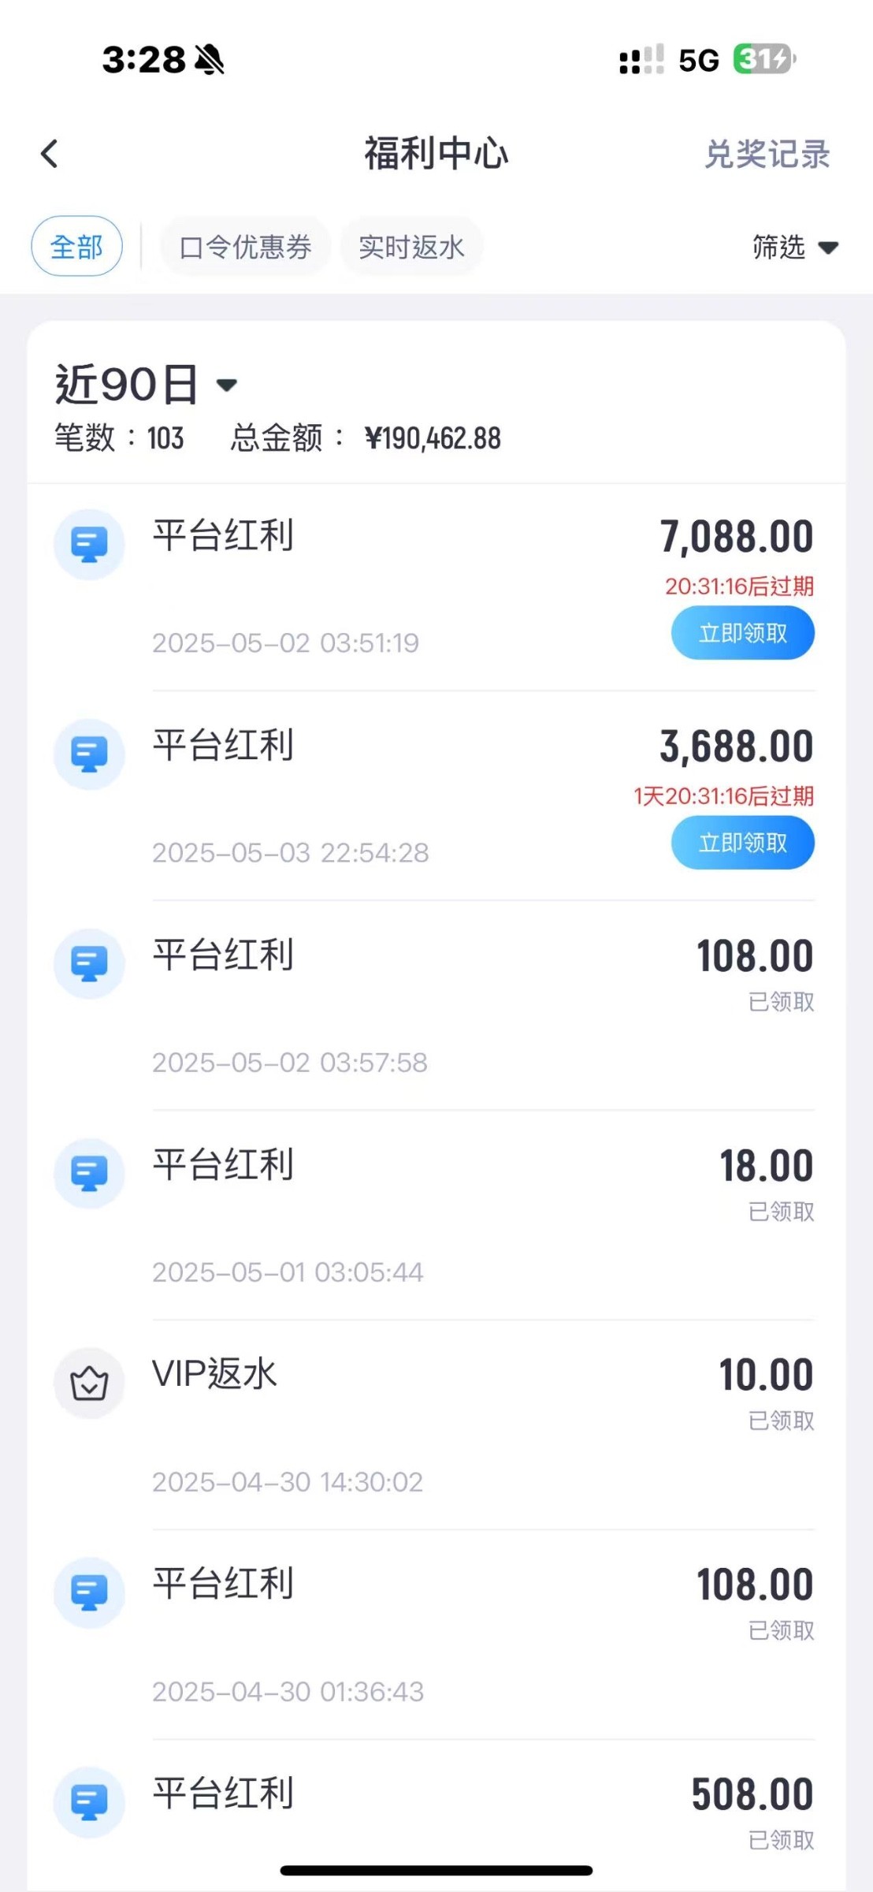Viewport: 873px width, 1892px height.
Task: Expand the 近90日 date range dropdown
Action: [147, 385]
